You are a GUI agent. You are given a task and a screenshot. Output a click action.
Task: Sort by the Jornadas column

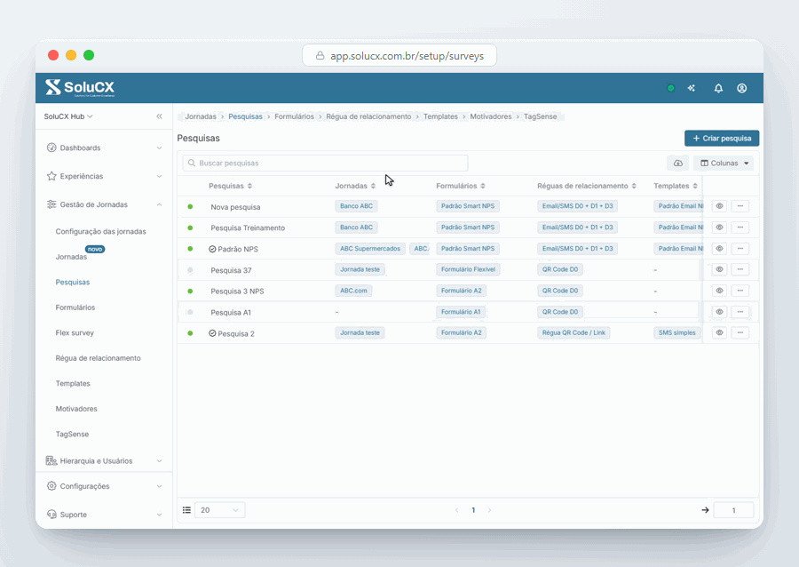point(373,186)
